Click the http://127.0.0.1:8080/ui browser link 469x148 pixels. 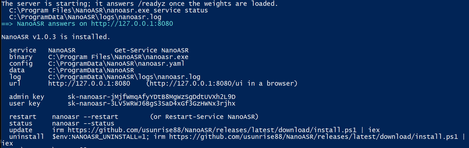tap(196, 84)
